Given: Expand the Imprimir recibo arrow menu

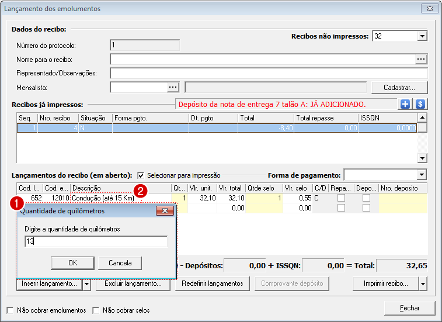Looking at the screenshot, I should [x=423, y=284].
